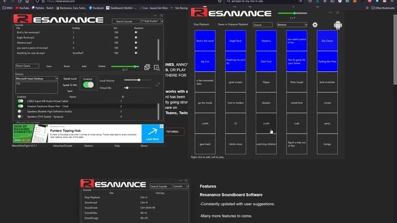Toggle Random for Albatross.mp3
This screenshot has height=223, width=397.
pyautogui.click(x=136, y=43)
